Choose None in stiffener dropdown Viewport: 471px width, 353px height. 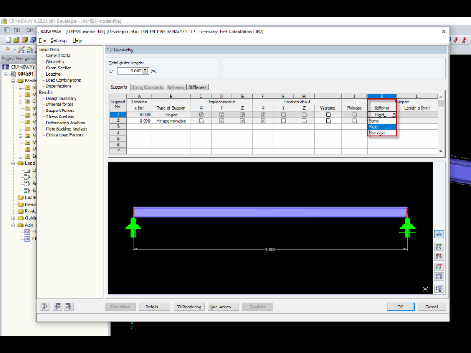[x=382, y=121]
